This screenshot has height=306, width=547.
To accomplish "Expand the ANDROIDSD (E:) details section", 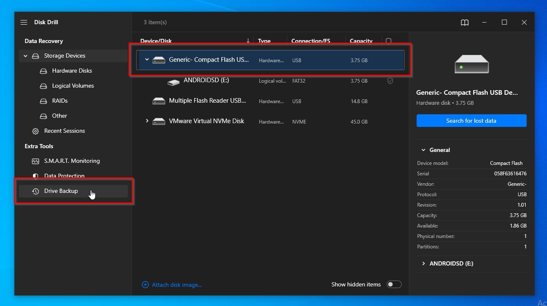I will pyautogui.click(x=423, y=264).
